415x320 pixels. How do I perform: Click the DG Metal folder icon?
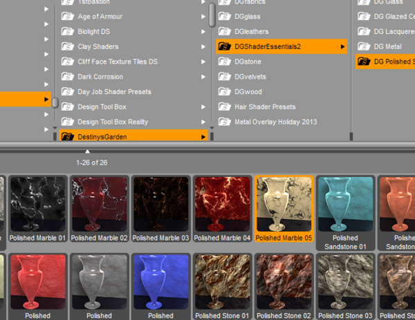(x=364, y=46)
